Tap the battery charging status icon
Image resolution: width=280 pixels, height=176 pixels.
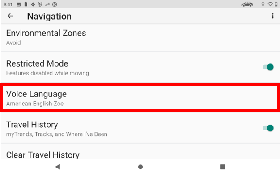[276, 4]
